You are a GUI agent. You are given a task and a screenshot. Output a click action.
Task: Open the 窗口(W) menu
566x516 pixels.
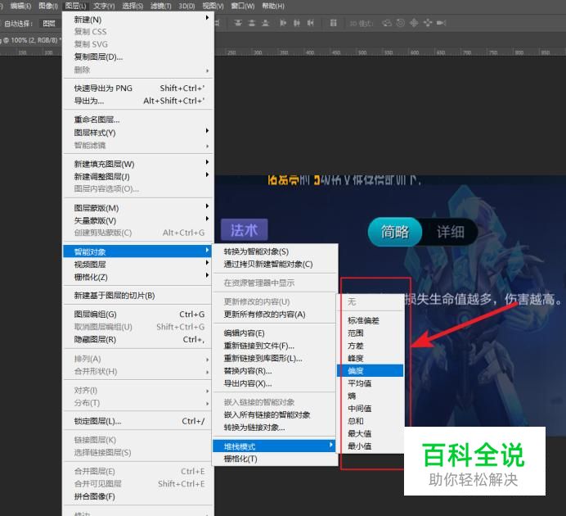[243, 6]
